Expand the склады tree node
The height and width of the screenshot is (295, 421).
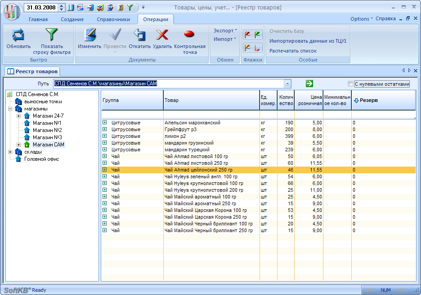(10, 152)
